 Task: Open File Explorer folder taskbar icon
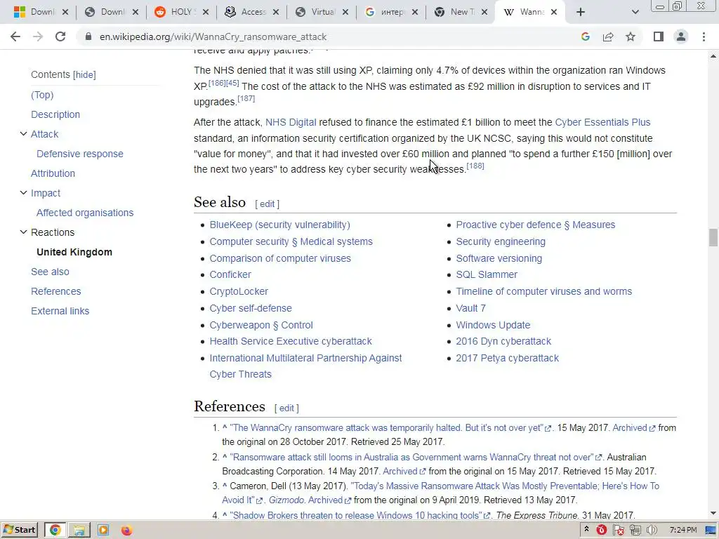(x=79, y=530)
